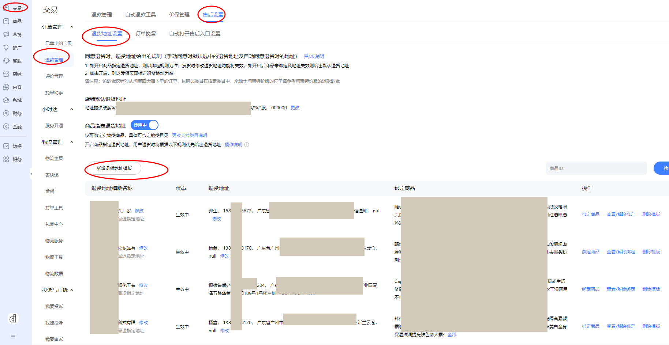
Task: Open the 金融 sidebar icon
Action: [x=6, y=126]
